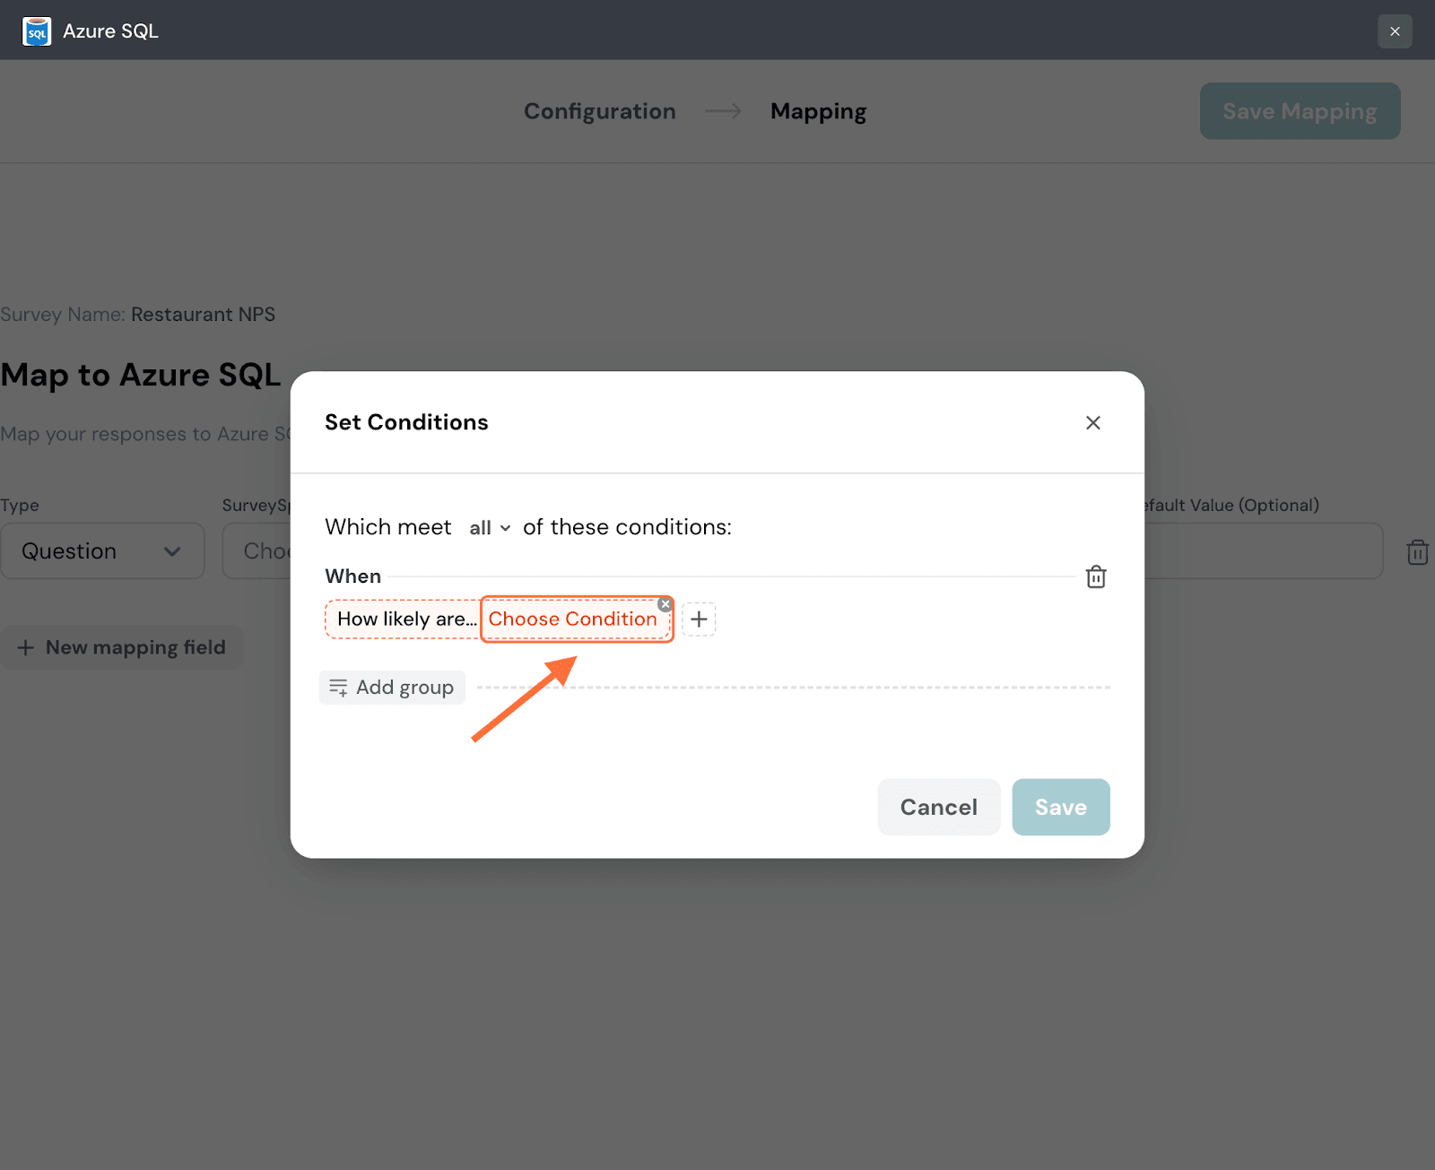Save the conditions
Screen dimensions: 1435x1170
pyautogui.click(x=1060, y=807)
